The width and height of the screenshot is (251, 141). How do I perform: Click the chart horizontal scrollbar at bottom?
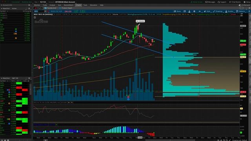pyautogui.click(x=170, y=140)
